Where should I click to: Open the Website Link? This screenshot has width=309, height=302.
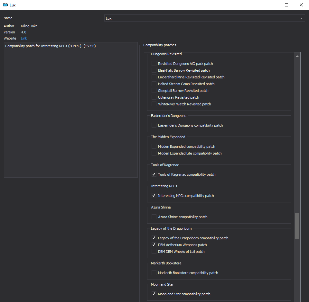click(24, 38)
